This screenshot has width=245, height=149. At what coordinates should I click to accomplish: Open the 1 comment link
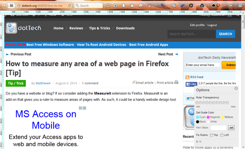click(x=90, y=83)
